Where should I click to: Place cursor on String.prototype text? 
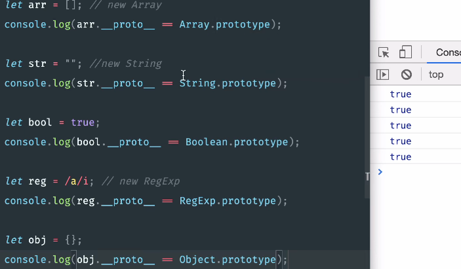(228, 83)
